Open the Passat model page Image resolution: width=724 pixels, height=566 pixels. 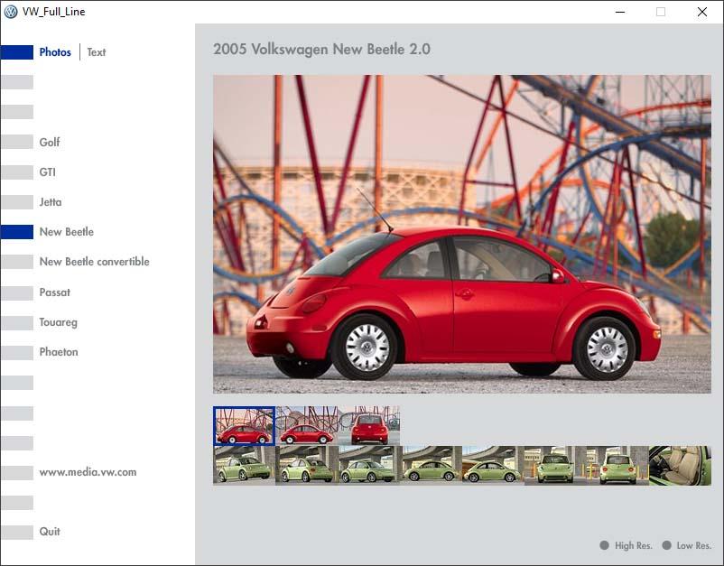tap(54, 292)
